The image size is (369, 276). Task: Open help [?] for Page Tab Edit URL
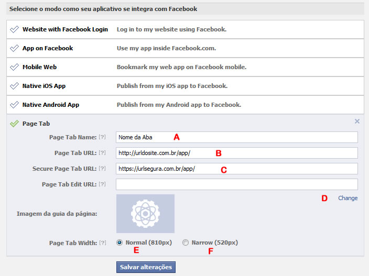coord(102,184)
